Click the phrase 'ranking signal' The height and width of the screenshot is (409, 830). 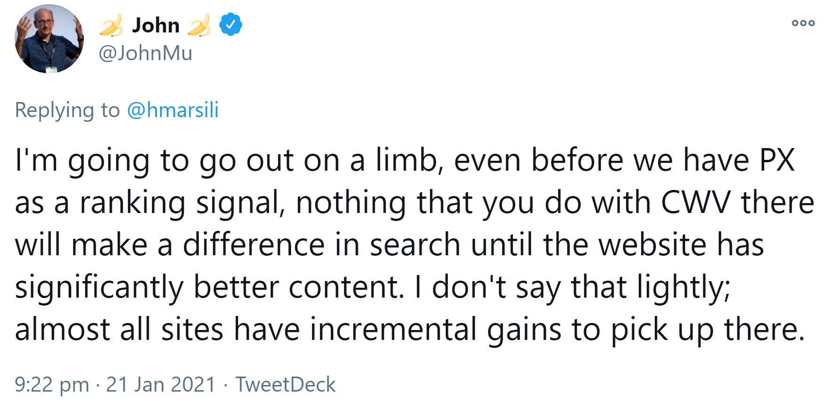click(x=182, y=203)
